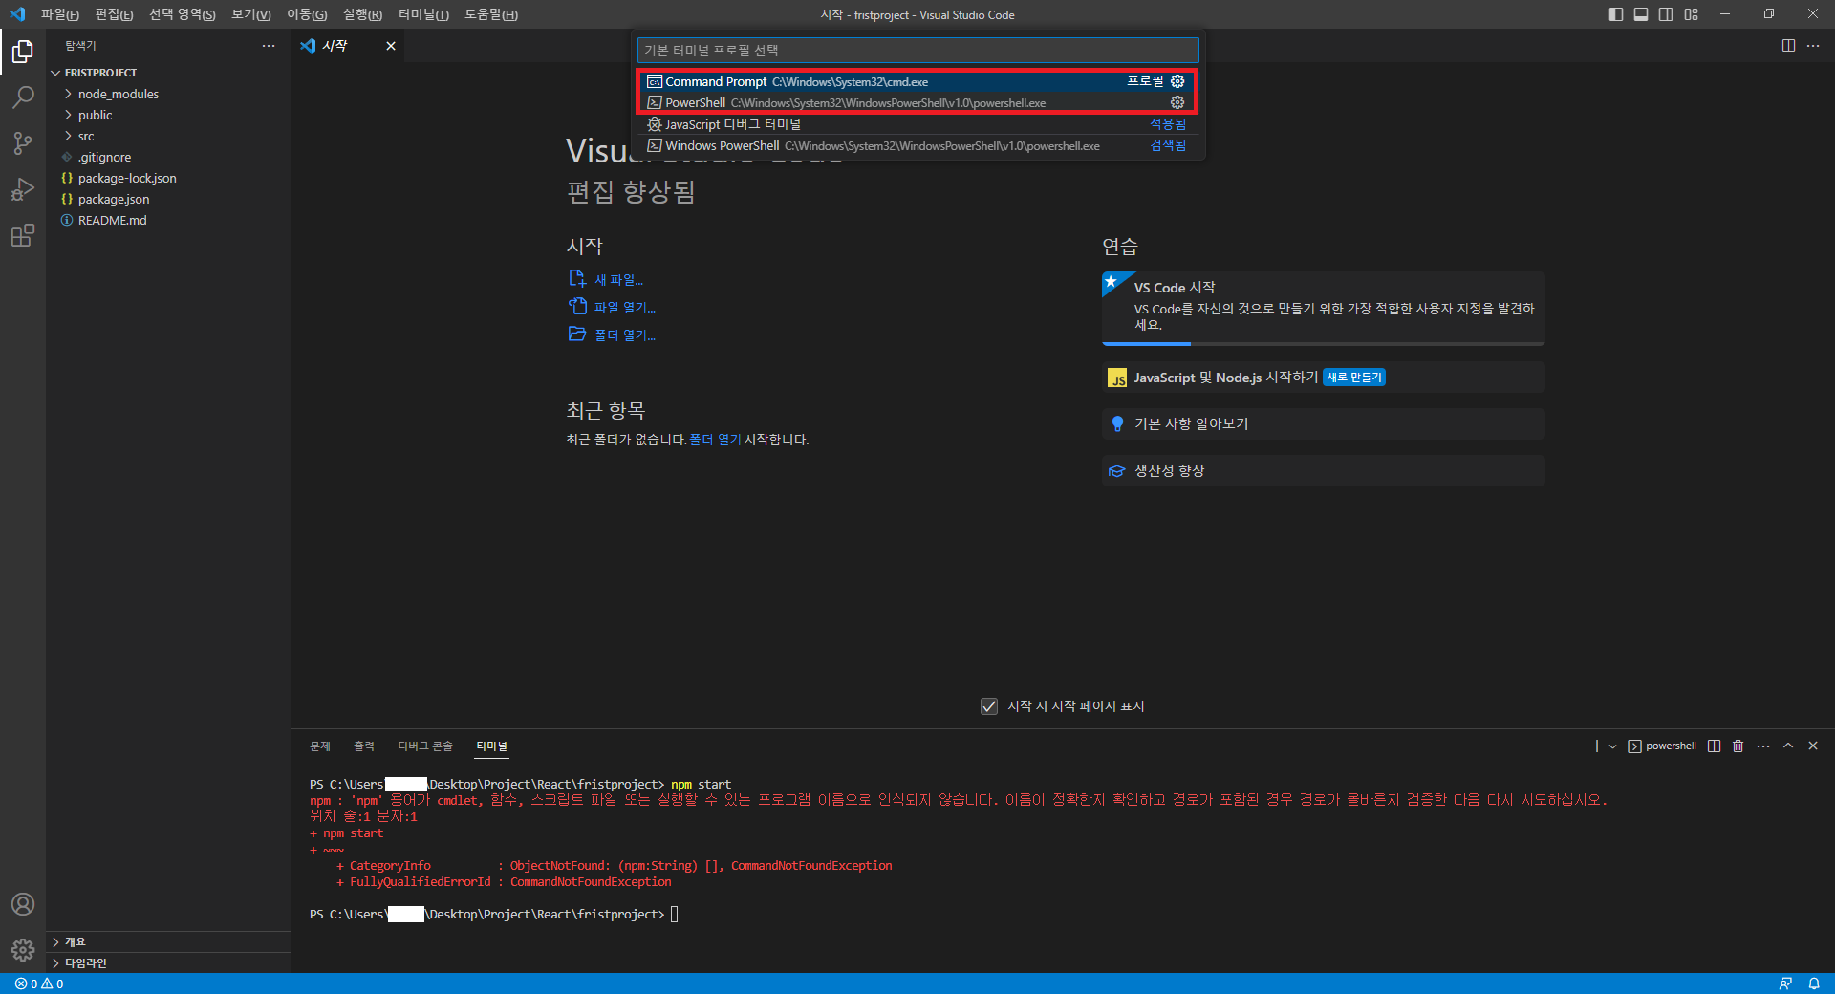Screen dimensions: 1835x994
Task: Open the VS Code 시작 walkthrough
Action: pos(1324,308)
